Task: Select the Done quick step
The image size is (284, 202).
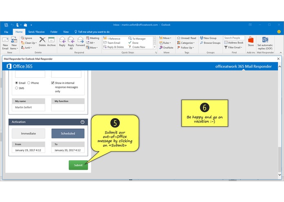Action: tap(134, 43)
